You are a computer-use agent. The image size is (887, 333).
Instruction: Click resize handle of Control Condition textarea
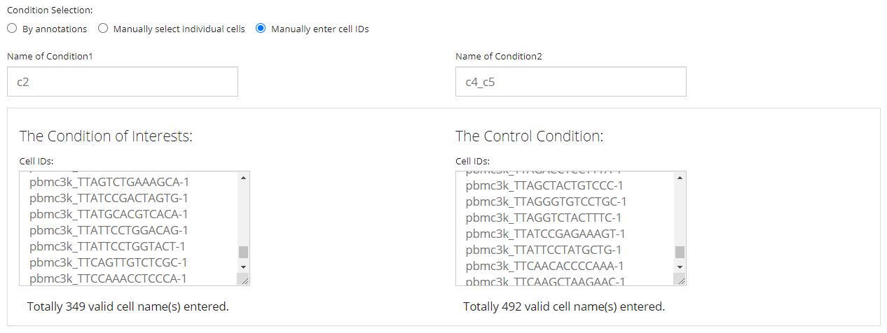(680, 279)
